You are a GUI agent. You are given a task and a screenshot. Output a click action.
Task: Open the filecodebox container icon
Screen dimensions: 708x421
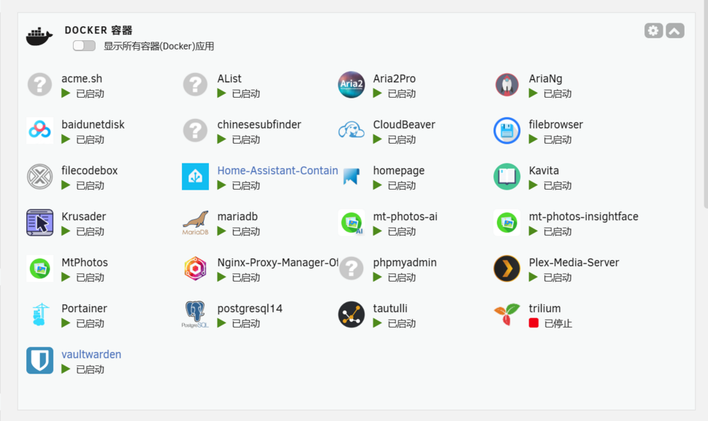point(40,176)
